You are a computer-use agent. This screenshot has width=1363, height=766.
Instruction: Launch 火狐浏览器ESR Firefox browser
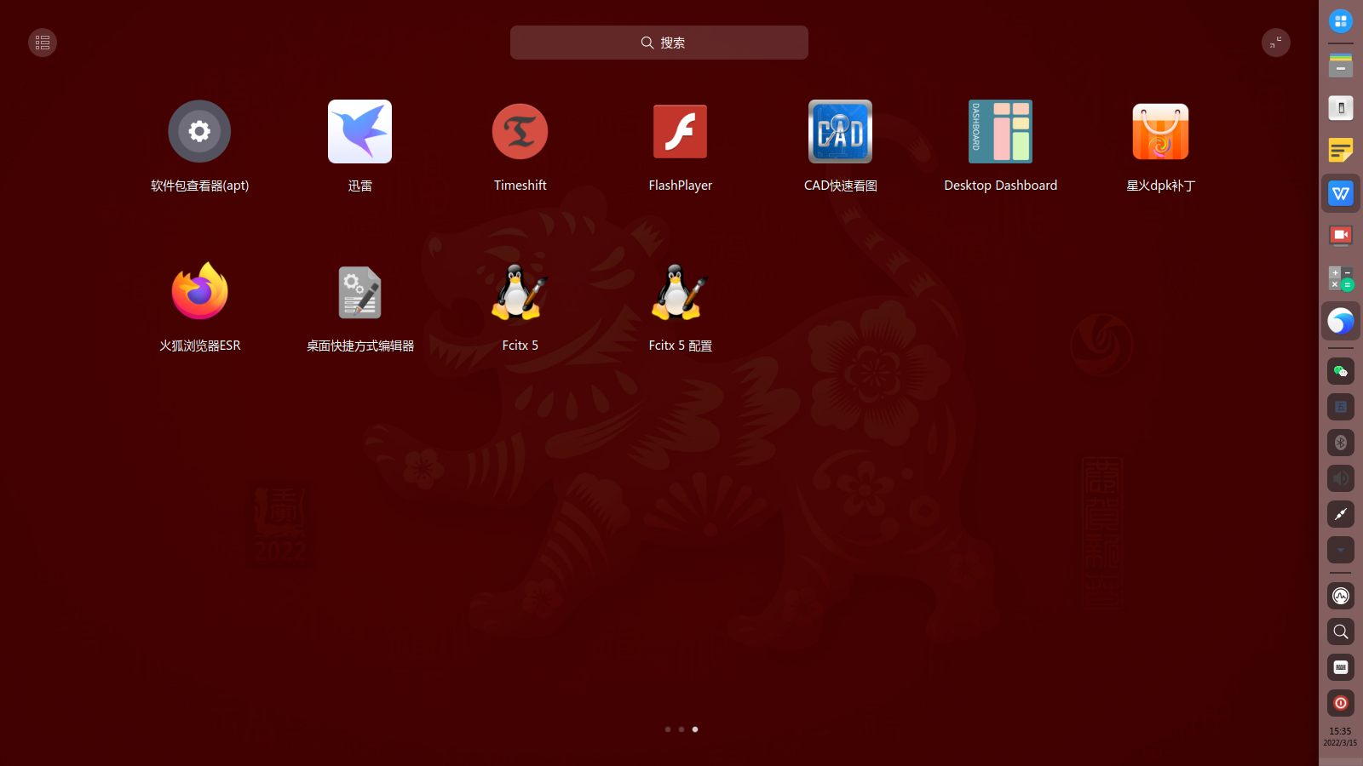click(x=199, y=291)
